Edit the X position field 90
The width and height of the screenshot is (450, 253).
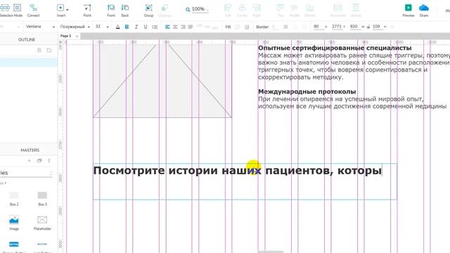coord(319,27)
